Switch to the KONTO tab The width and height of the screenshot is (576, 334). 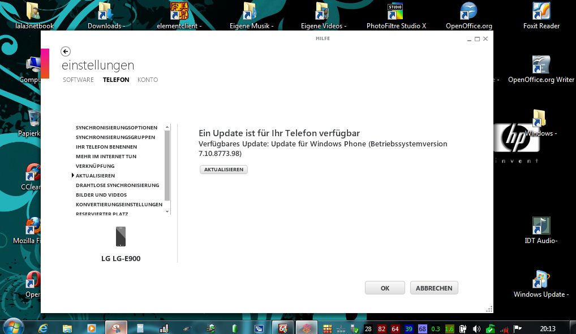(148, 80)
